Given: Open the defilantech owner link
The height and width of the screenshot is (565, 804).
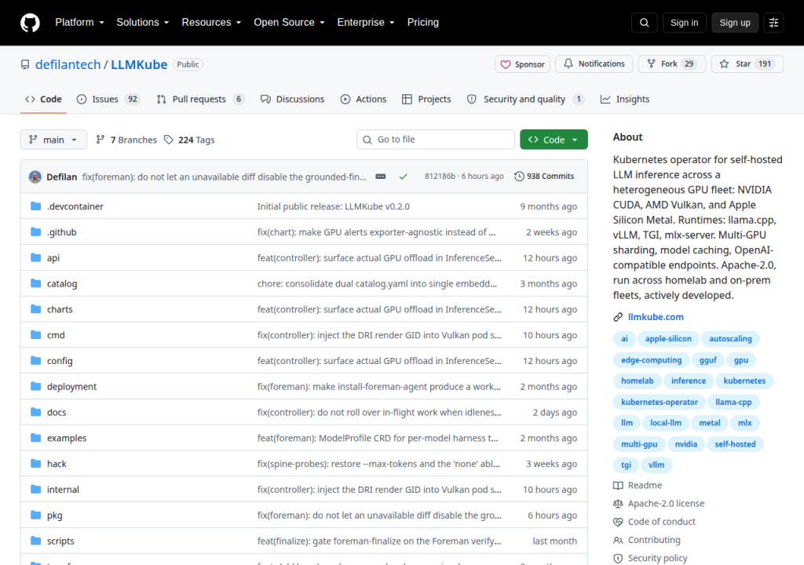Looking at the screenshot, I should (x=68, y=64).
